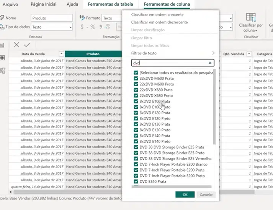Click Limpar filtro menu entry
The width and height of the screenshot is (273, 210).
[x=142, y=38]
